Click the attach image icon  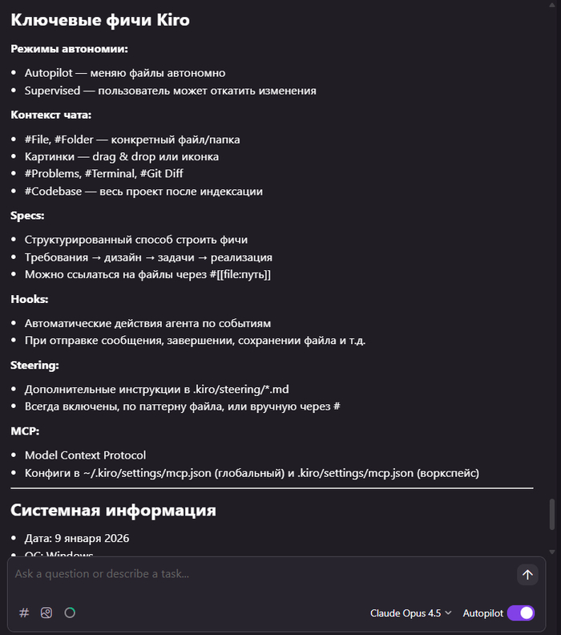pyautogui.click(x=46, y=613)
